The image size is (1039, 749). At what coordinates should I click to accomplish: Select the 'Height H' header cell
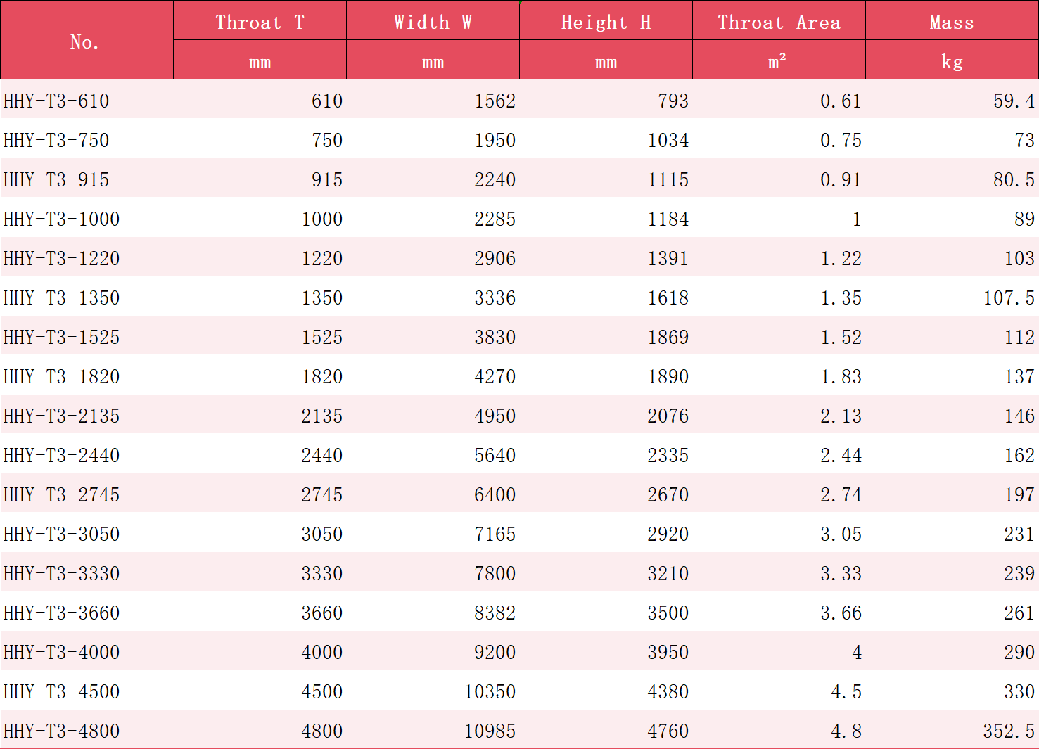pyautogui.click(x=606, y=22)
